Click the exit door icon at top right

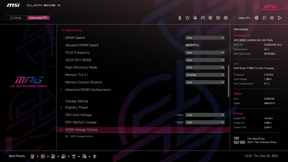point(279,18)
